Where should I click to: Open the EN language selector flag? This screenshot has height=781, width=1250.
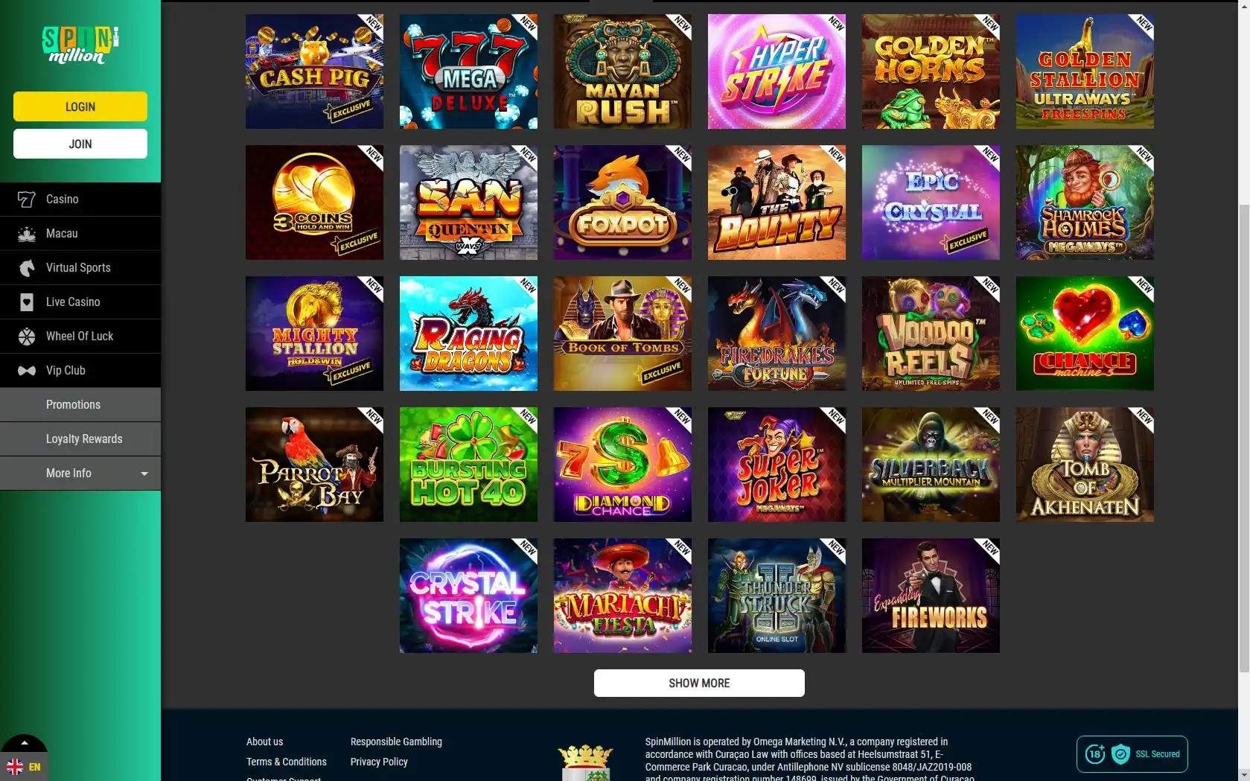15,767
